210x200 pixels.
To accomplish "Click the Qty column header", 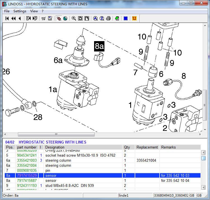I will (x=129, y=147).
